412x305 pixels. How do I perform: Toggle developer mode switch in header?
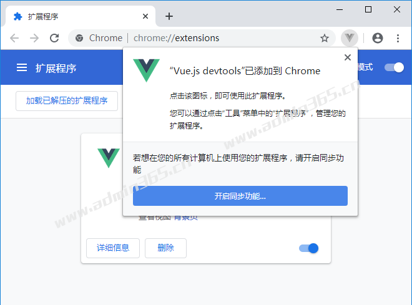394,67
